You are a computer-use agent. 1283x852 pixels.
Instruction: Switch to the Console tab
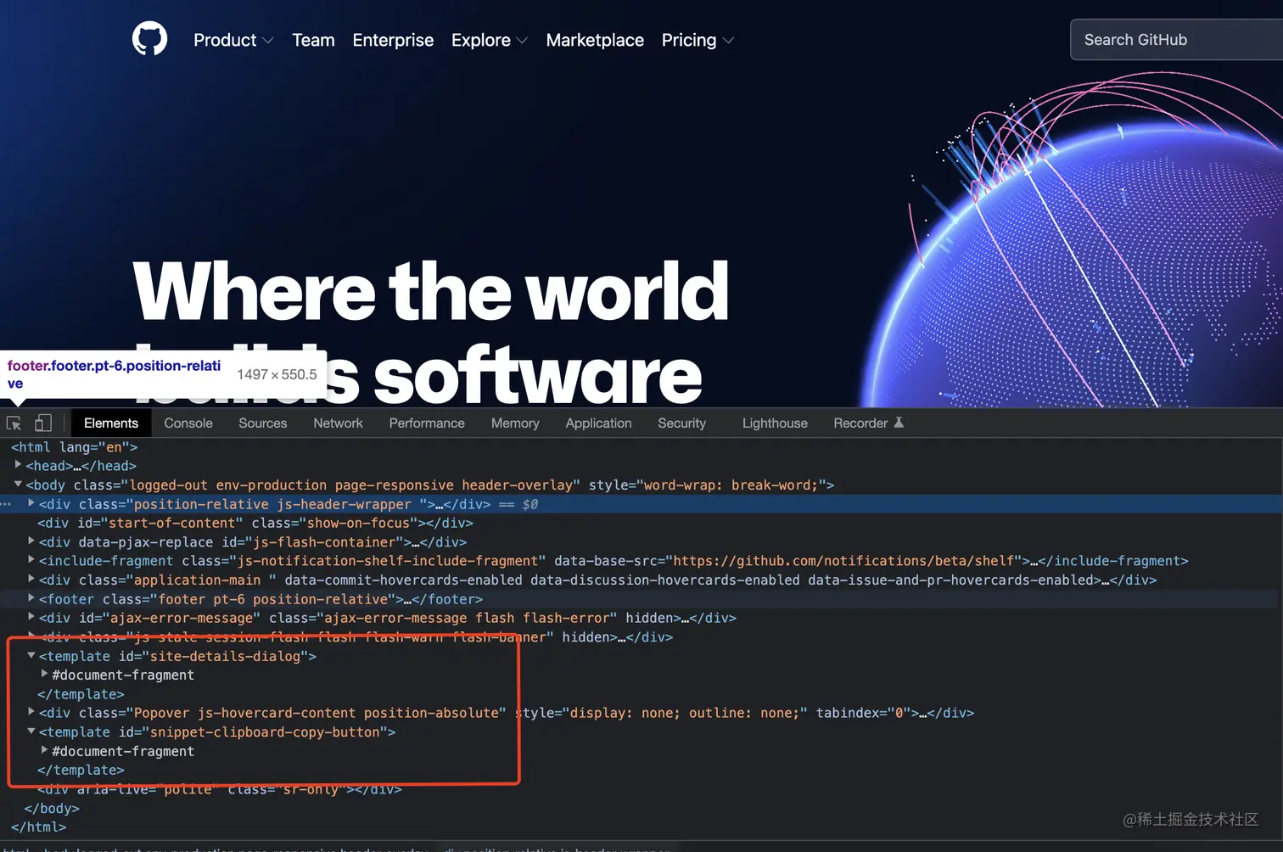coord(188,423)
